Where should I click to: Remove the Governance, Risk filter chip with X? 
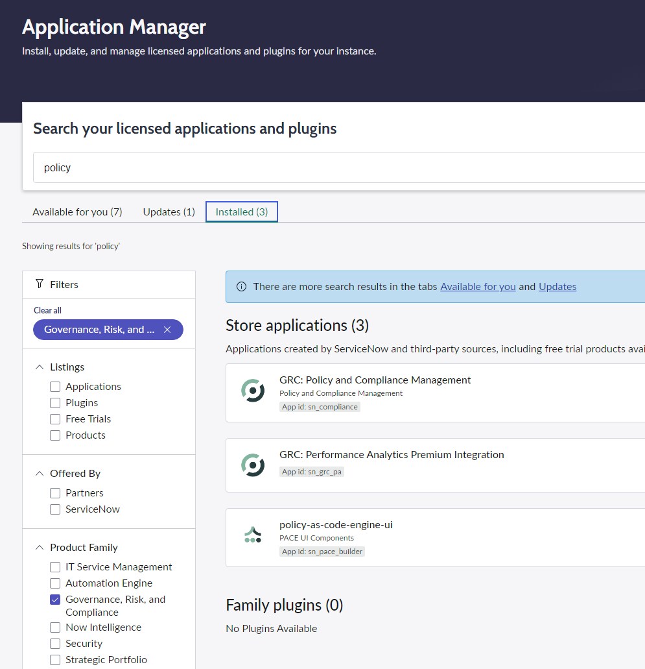click(x=167, y=330)
